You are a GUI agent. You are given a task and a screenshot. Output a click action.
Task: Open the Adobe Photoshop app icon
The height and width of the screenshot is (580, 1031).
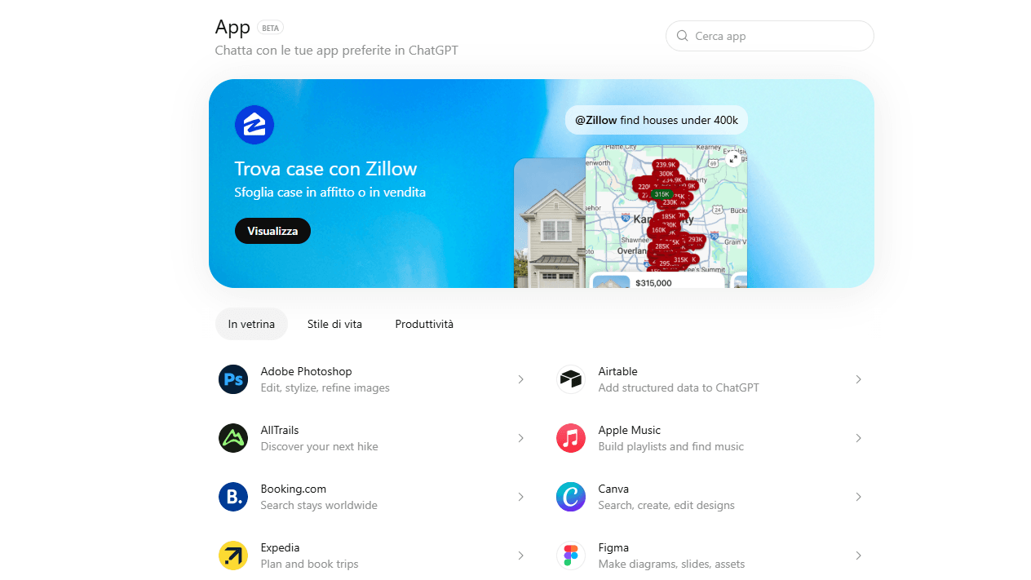pos(233,379)
